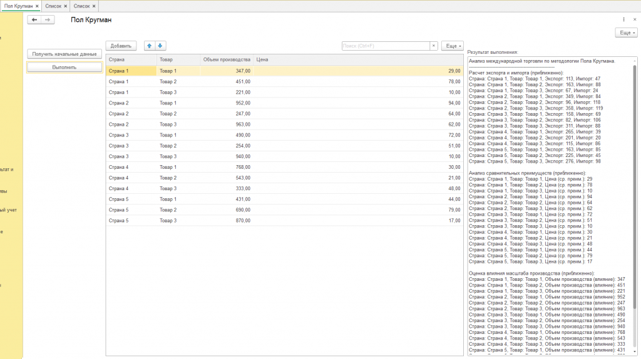Switch to the Пол Кругман tab

(x=18, y=6)
